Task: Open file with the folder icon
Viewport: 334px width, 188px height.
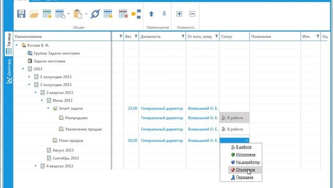Action: tap(34, 14)
